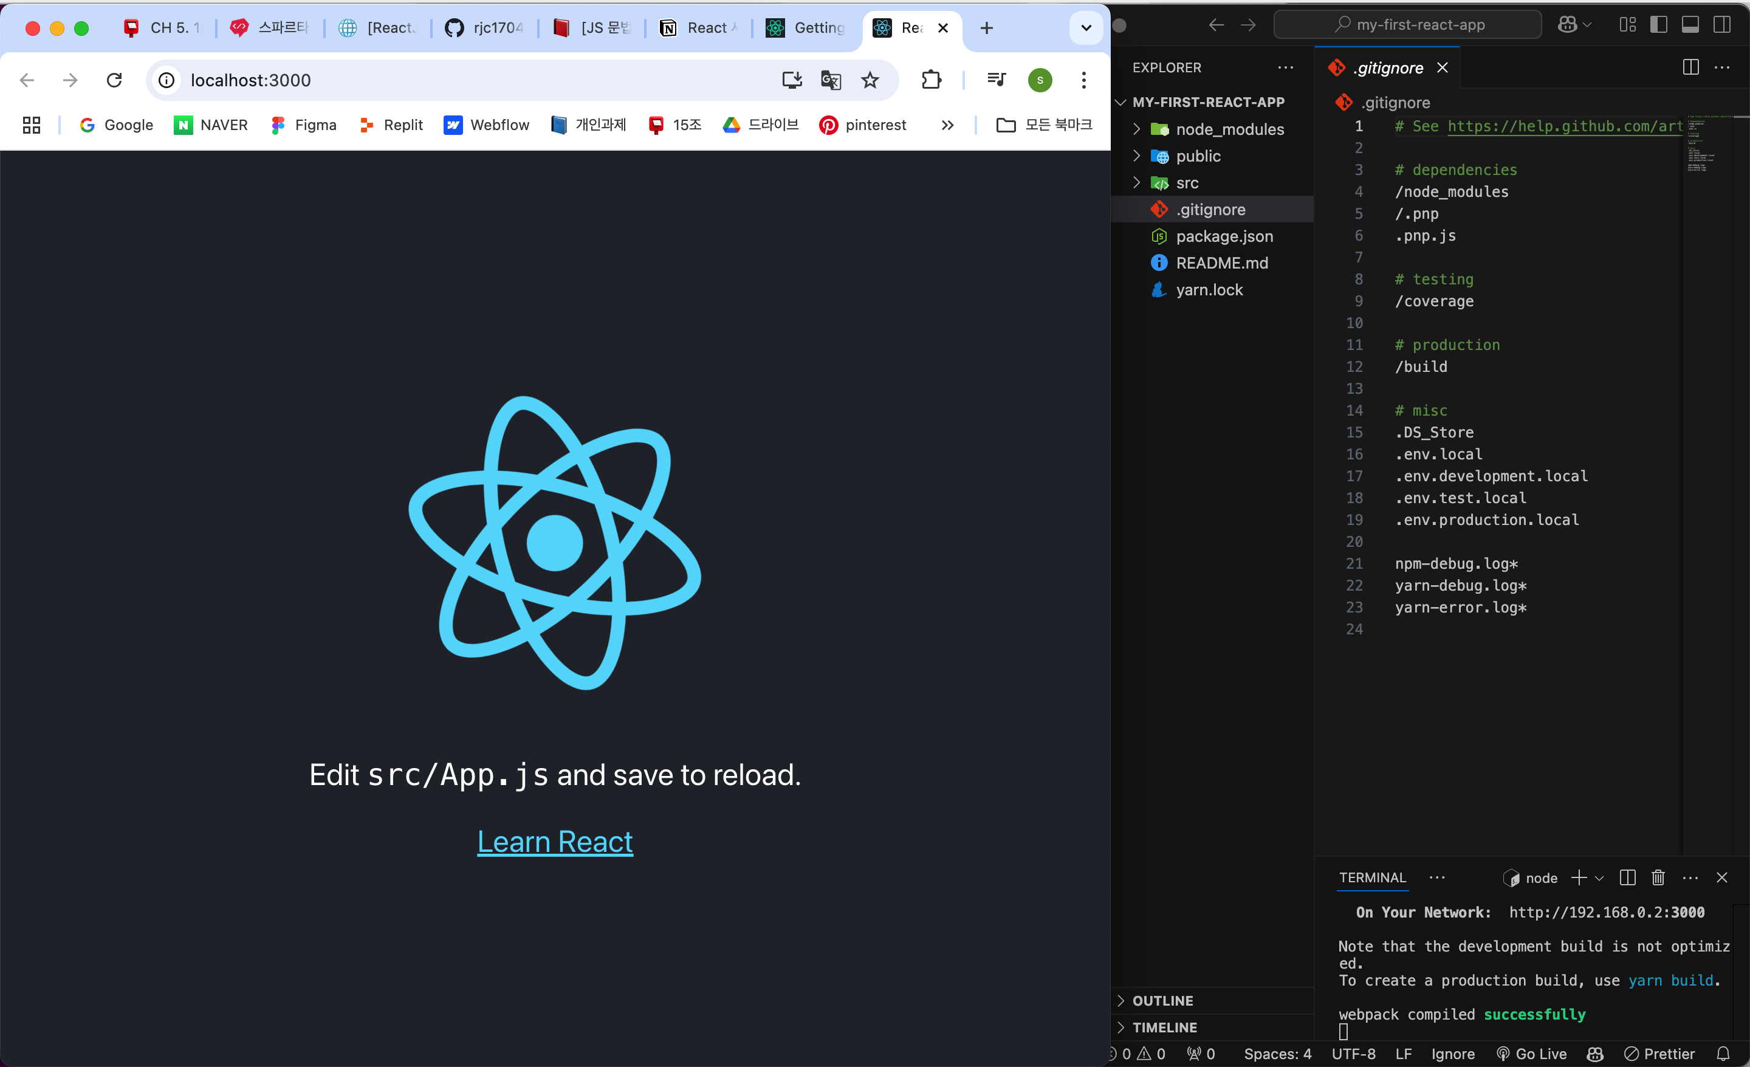This screenshot has height=1067, width=1750.
Task: Toggle the primary side bar layout icon
Action: (1658, 25)
